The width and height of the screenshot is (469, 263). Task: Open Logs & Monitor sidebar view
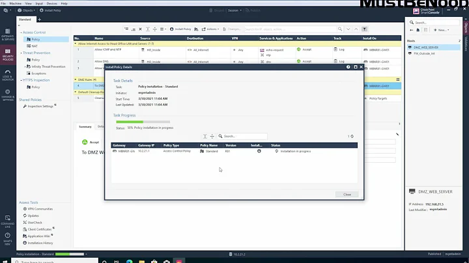pos(7,76)
